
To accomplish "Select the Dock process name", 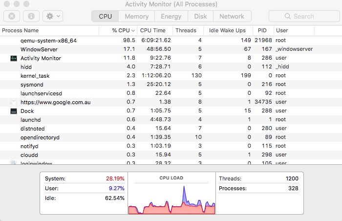I will [x=27, y=111].
